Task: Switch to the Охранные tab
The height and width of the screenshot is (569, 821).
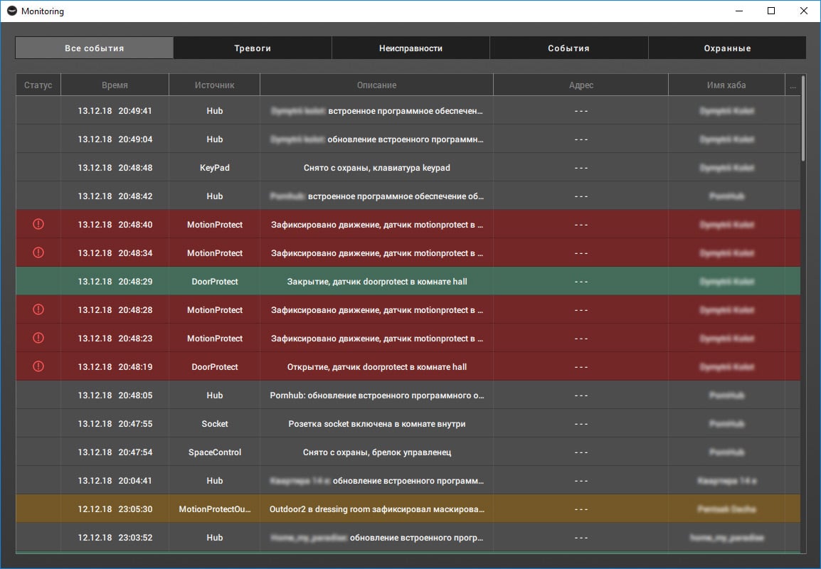Action: tap(726, 48)
